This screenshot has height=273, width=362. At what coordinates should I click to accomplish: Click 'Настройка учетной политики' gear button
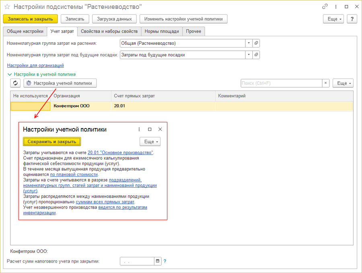tap(60, 83)
